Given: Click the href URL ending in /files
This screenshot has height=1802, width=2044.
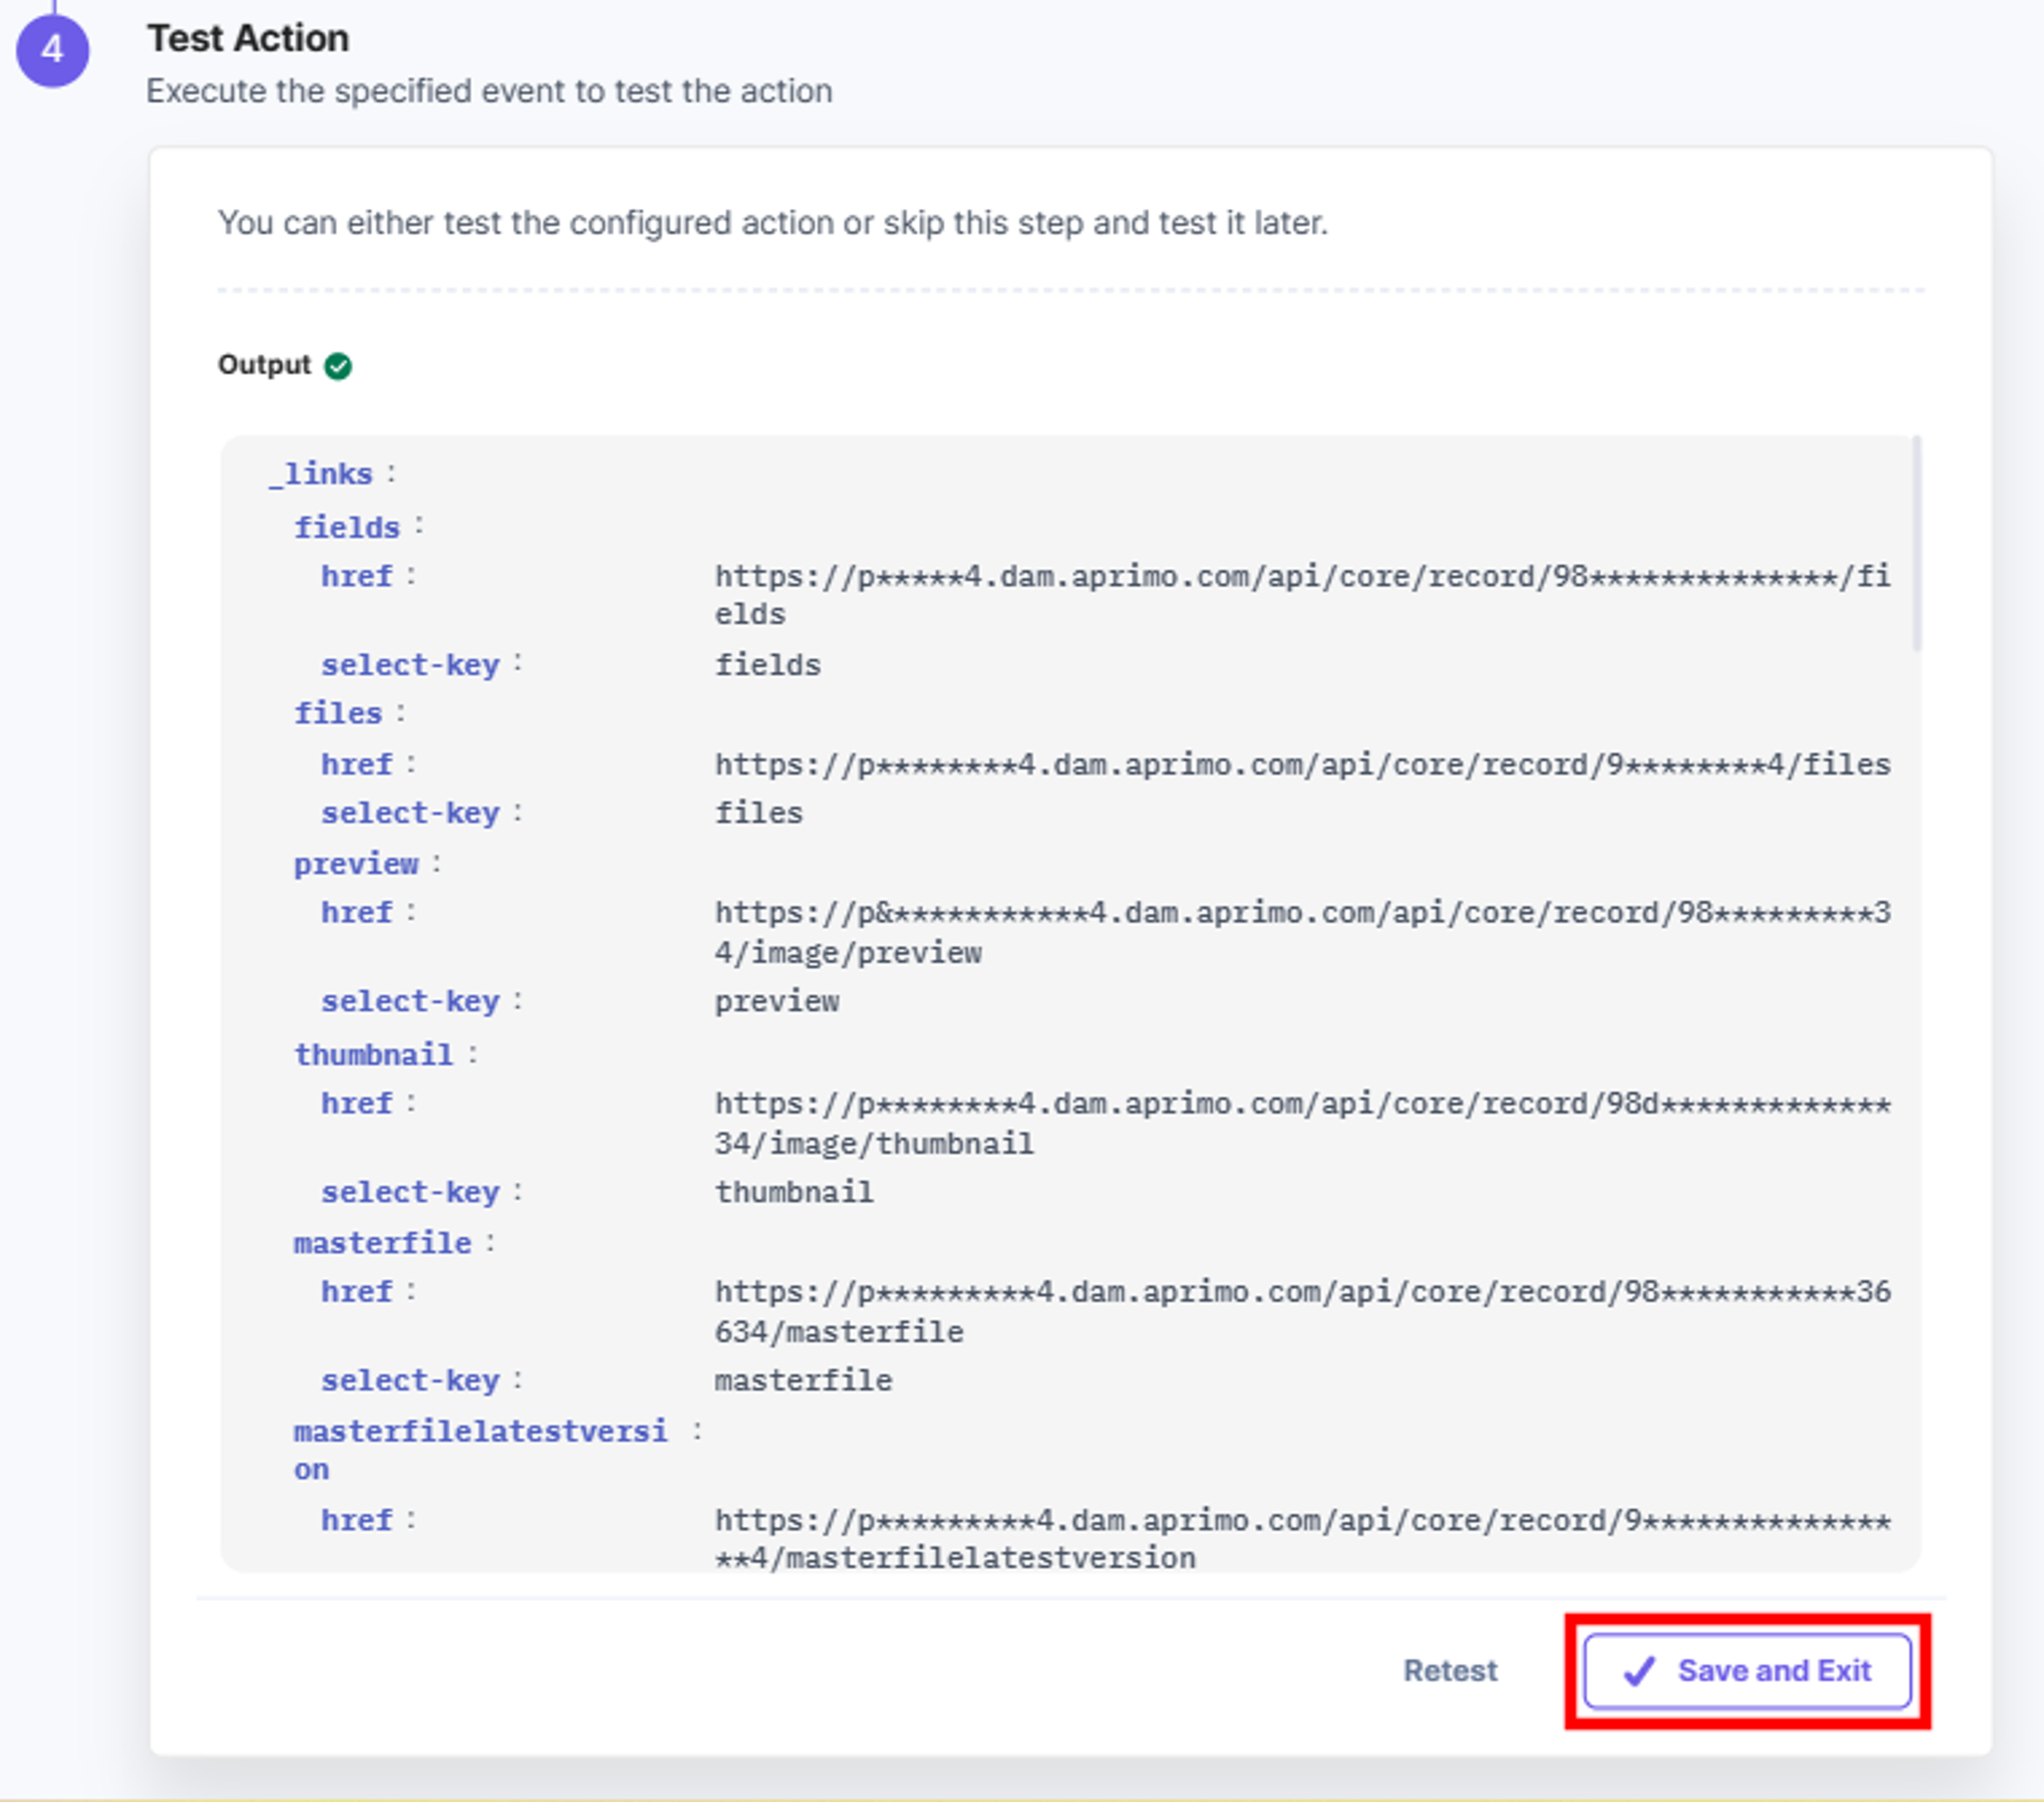Looking at the screenshot, I should (x=1302, y=765).
